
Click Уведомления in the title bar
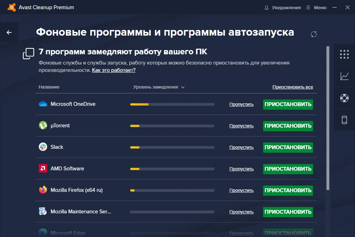tap(287, 7)
